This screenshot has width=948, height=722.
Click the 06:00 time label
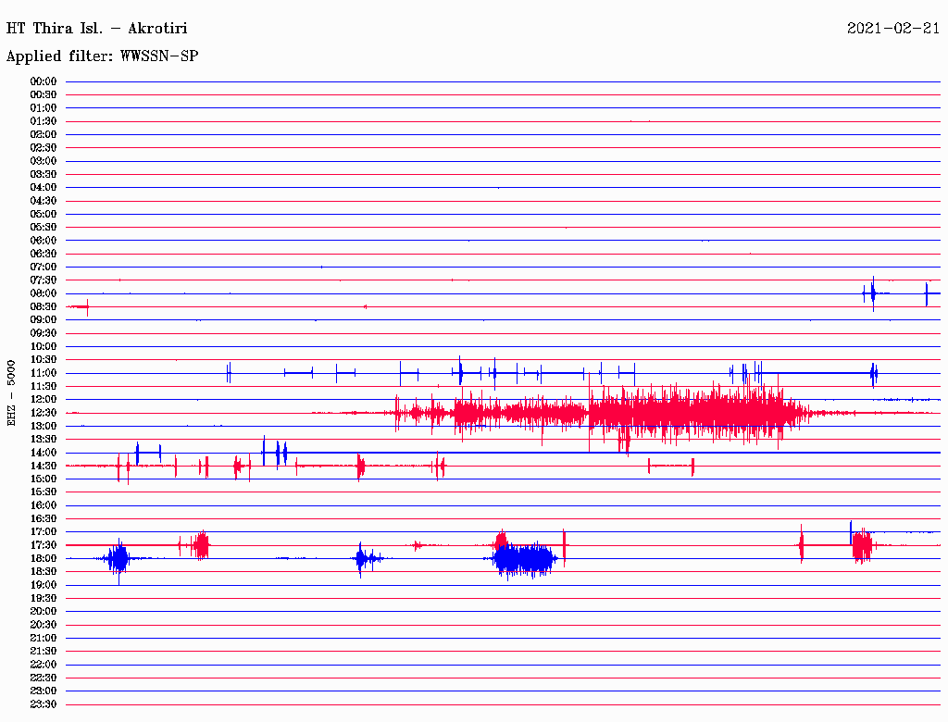pos(44,240)
